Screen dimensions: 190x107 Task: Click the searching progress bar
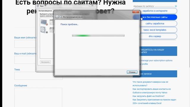(x=98, y=35)
